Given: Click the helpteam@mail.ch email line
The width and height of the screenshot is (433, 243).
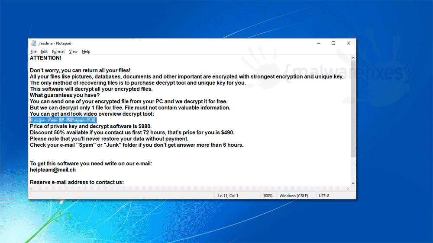Looking at the screenshot, I should pos(53,170).
